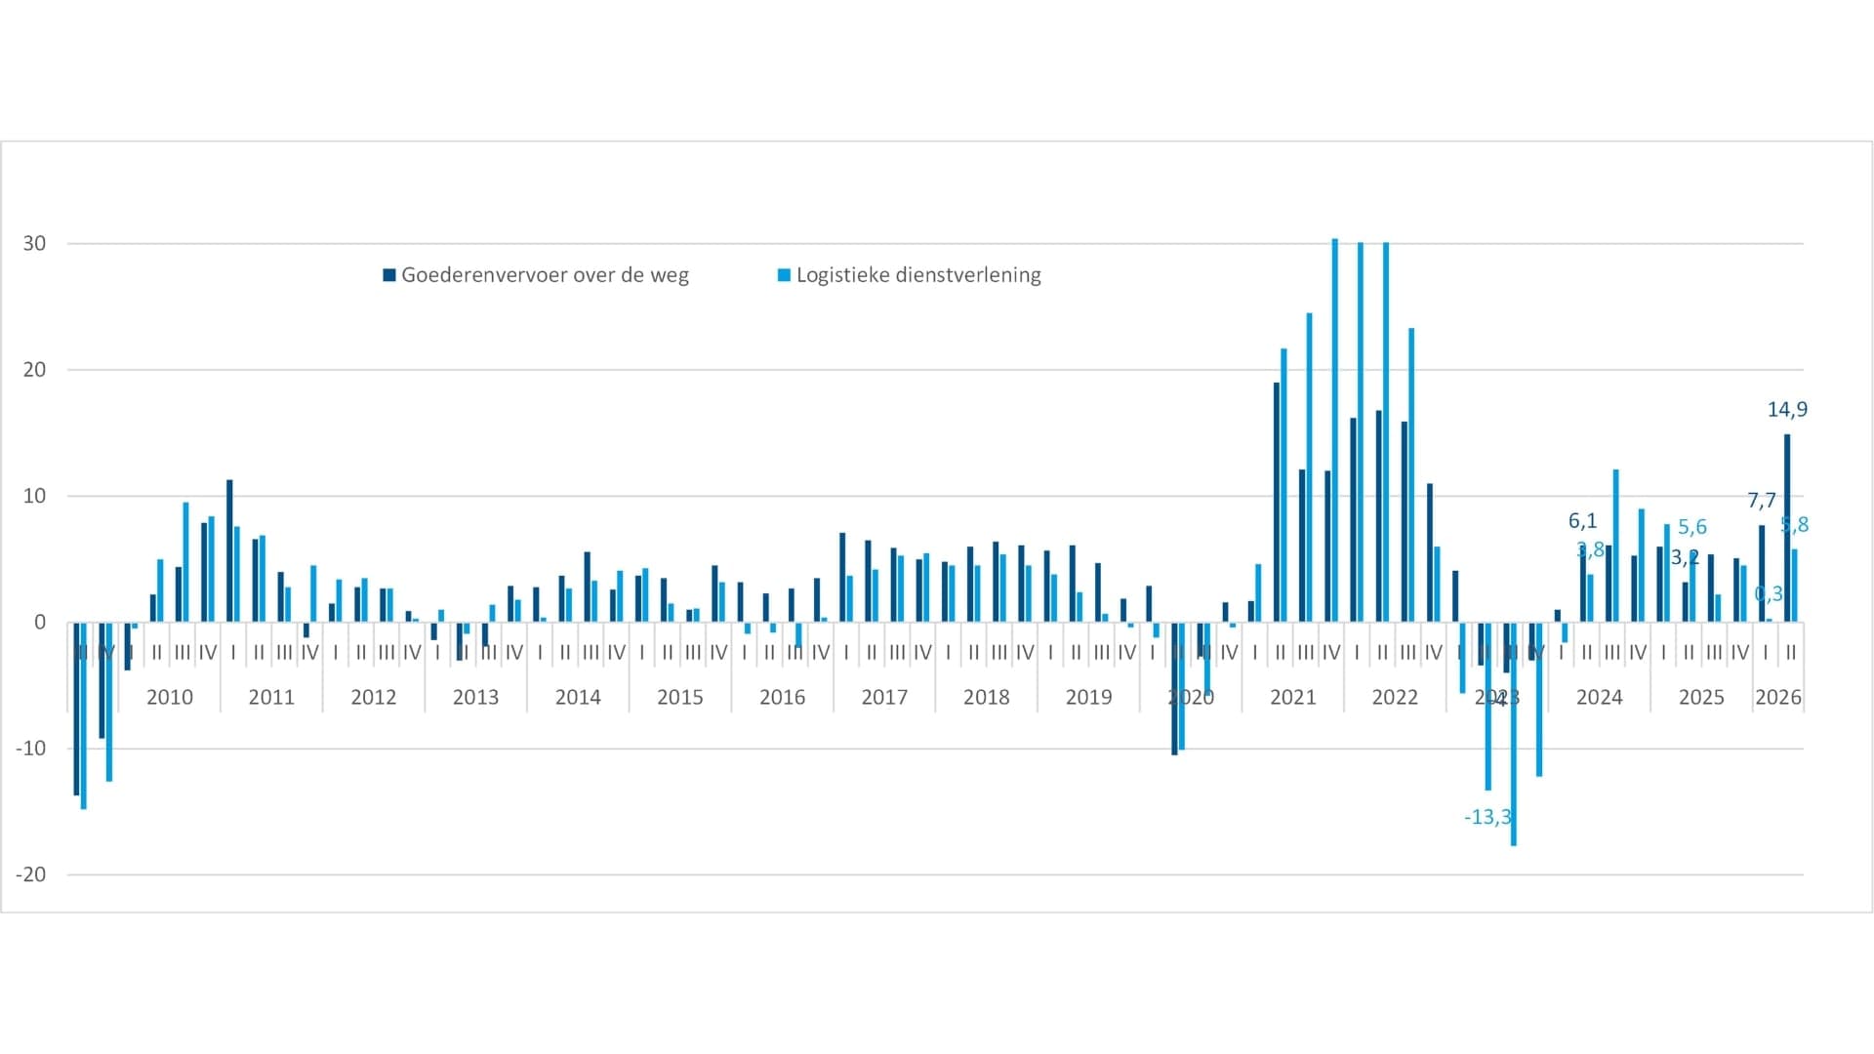Click the 2026 year axis label
This screenshot has height=1054, width=1874.
click(1778, 697)
